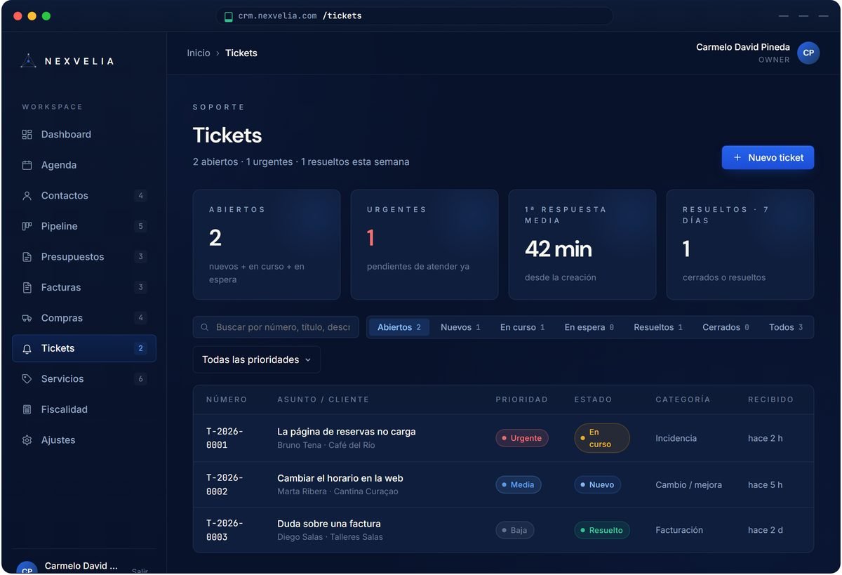Open Ajustes in the sidebar
This screenshot has width=842, height=575.
[x=84, y=440]
